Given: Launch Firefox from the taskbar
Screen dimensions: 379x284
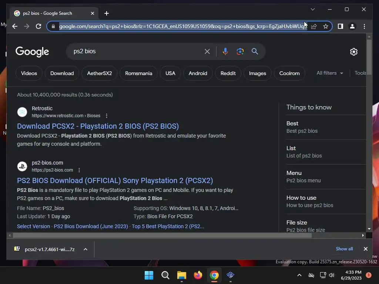Looking at the screenshot, I should [198, 275].
